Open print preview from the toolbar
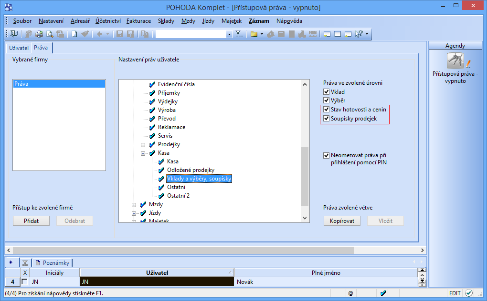Image resolution: width=487 pixels, height=301 pixels. [x=50, y=34]
